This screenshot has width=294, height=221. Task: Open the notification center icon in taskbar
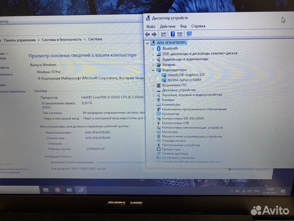tap(283, 192)
